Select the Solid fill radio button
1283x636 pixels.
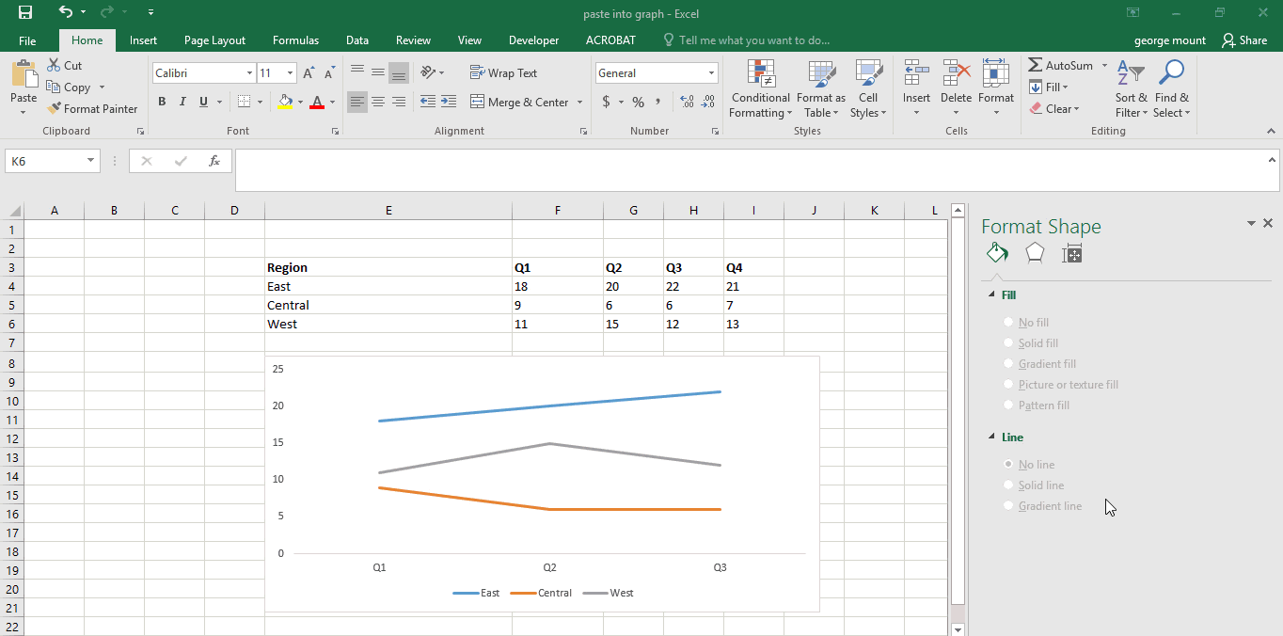(1009, 343)
